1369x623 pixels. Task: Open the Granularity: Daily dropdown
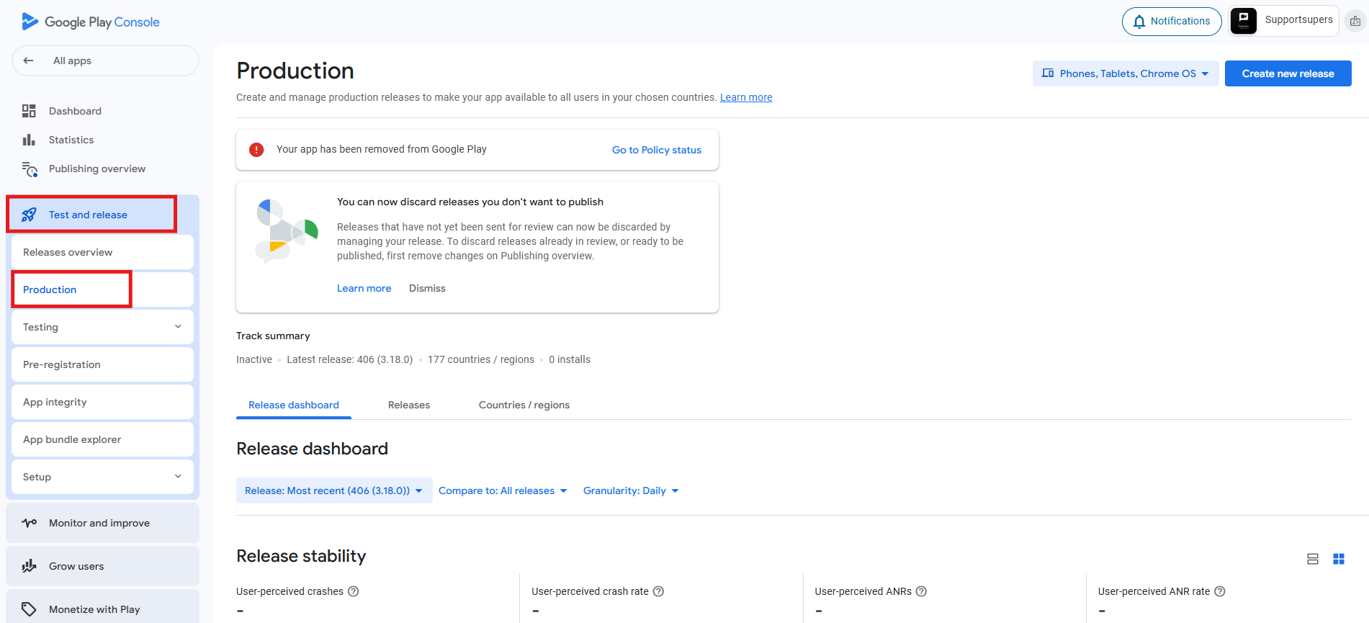[x=631, y=490]
